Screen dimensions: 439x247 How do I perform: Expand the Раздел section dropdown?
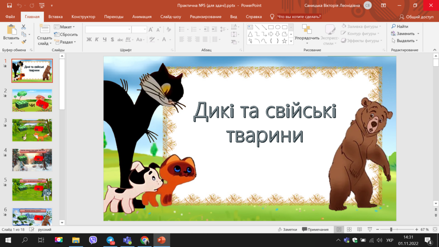65,42
